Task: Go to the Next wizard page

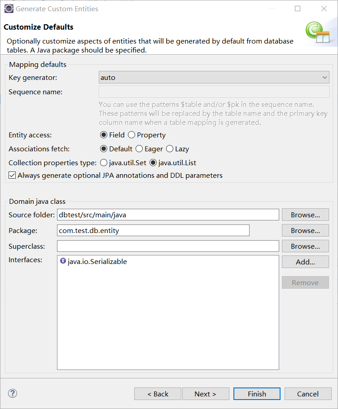Action: tap(205, 394)
